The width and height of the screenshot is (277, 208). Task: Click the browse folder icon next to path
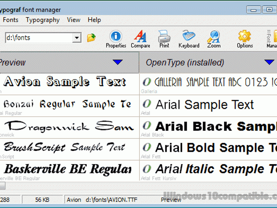pos(92,37)
